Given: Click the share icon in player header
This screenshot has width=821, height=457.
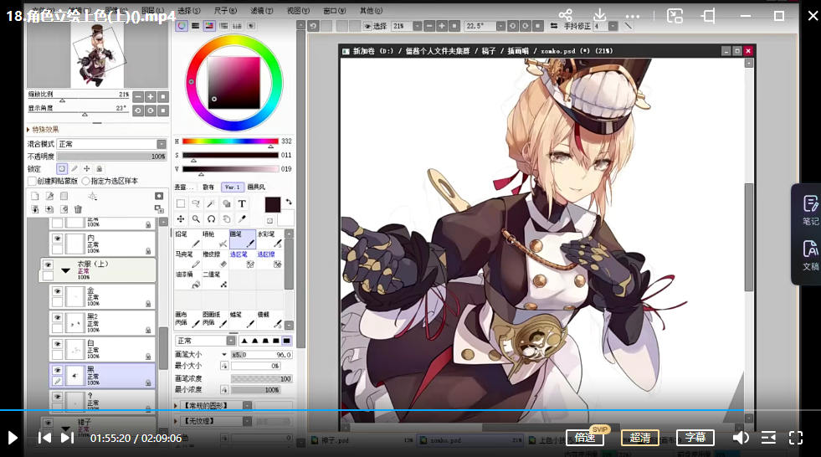Looking at the screenshot, I should coord(566,16).
